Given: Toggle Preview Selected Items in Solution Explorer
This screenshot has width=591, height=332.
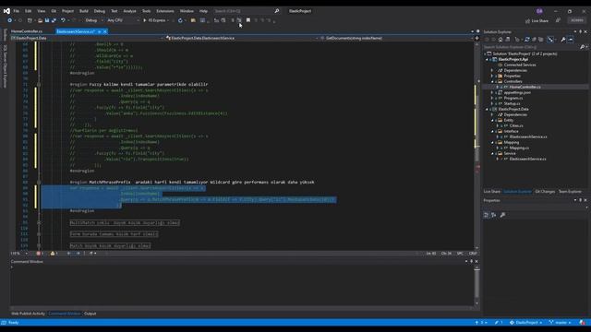Looking at the screenshot, I should point(571,40).
